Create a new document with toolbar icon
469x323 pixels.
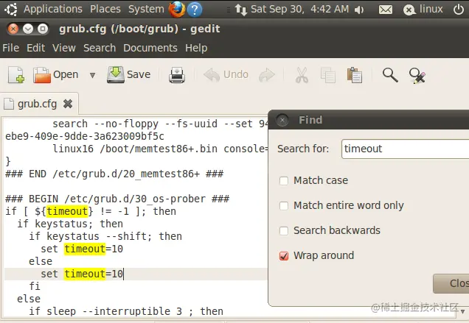[16, 74]
